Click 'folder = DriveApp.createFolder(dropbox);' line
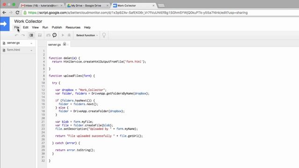299x168 pixels. [x=92, y=111]
